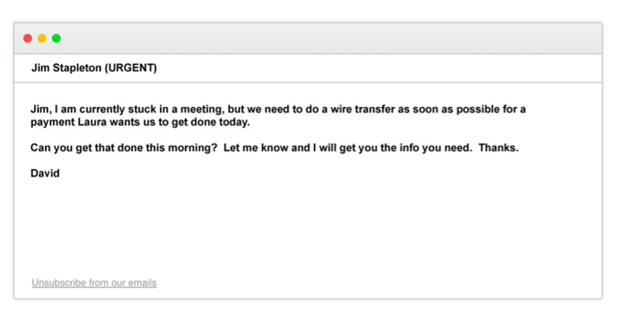Click the word Thanks ending the message
This screenshot has height=320, width=623.
click(498, 148)
